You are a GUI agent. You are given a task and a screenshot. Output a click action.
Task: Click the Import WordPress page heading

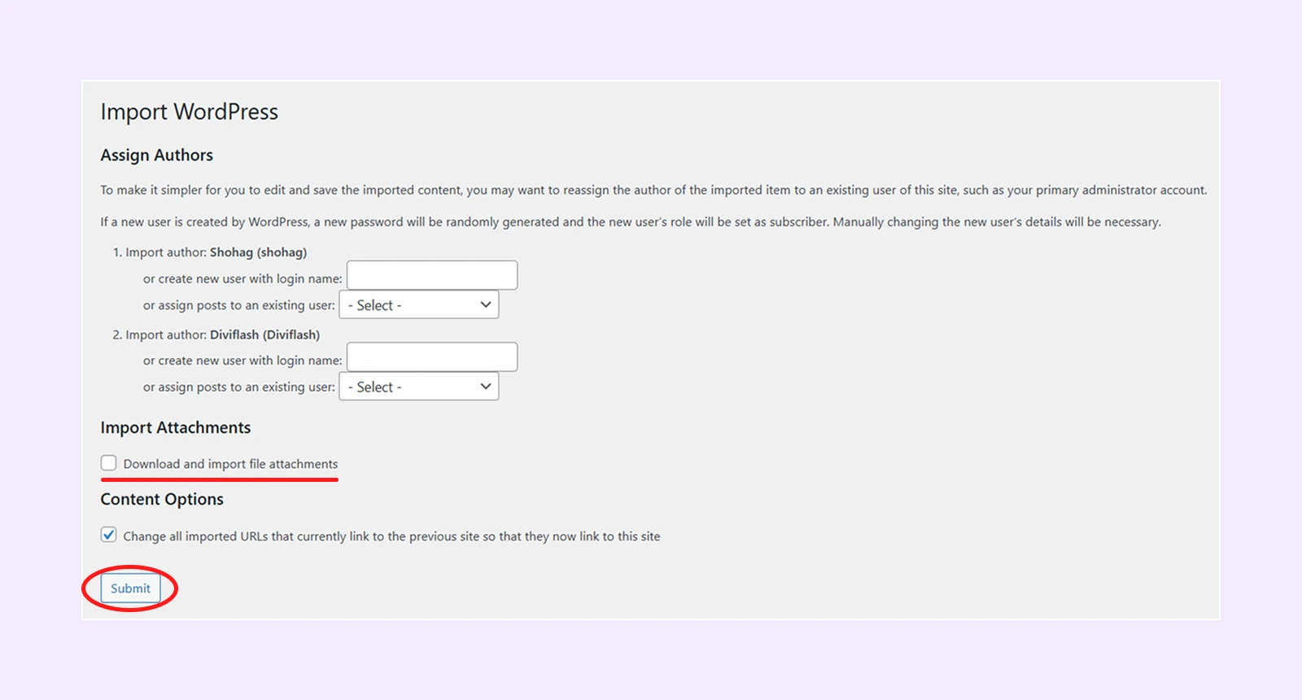click(x=190, y=112)
